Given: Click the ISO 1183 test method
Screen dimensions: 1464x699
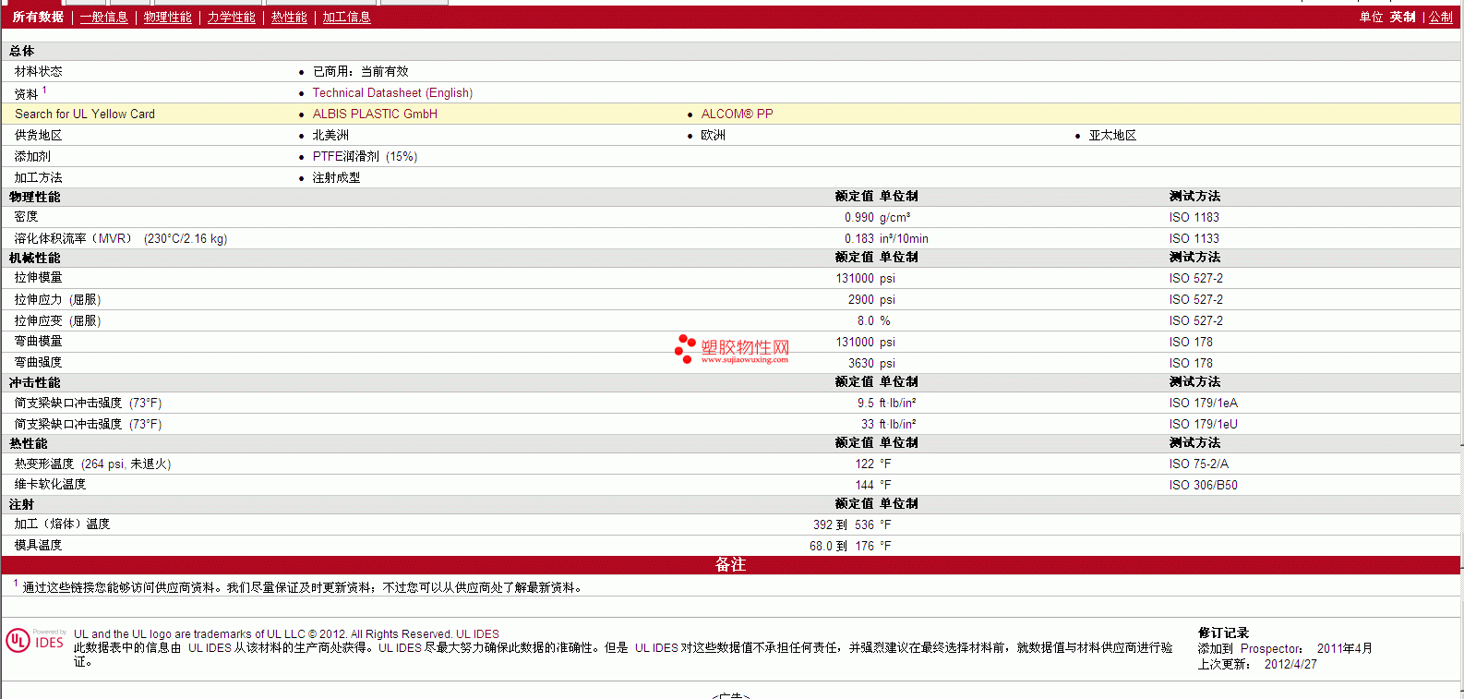Looking at the screenshot, I should [x=1194, y=218].
